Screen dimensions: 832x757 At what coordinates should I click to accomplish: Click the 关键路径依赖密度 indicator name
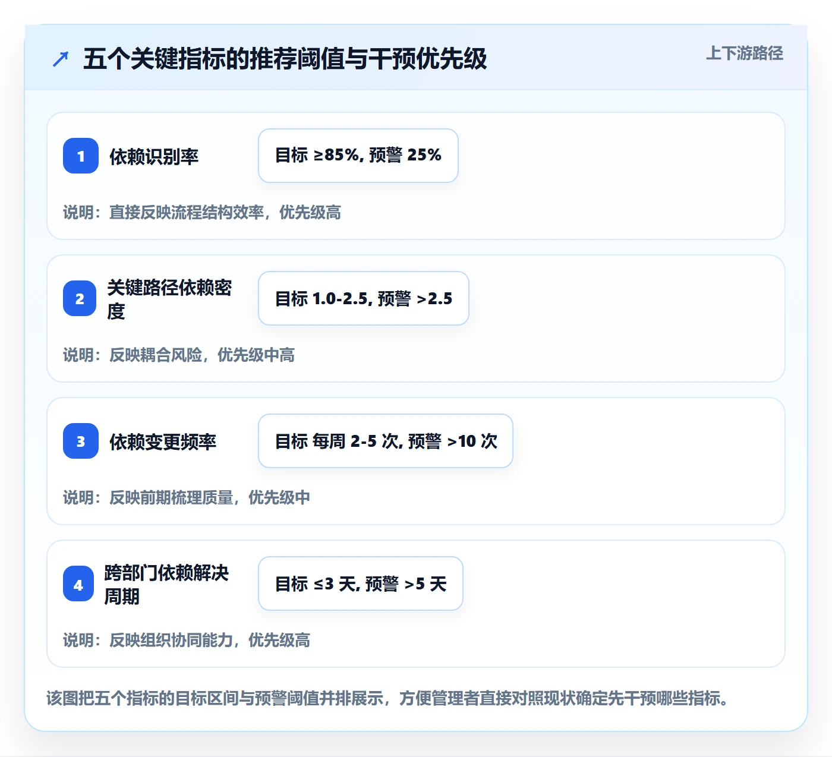click(169, 299)
